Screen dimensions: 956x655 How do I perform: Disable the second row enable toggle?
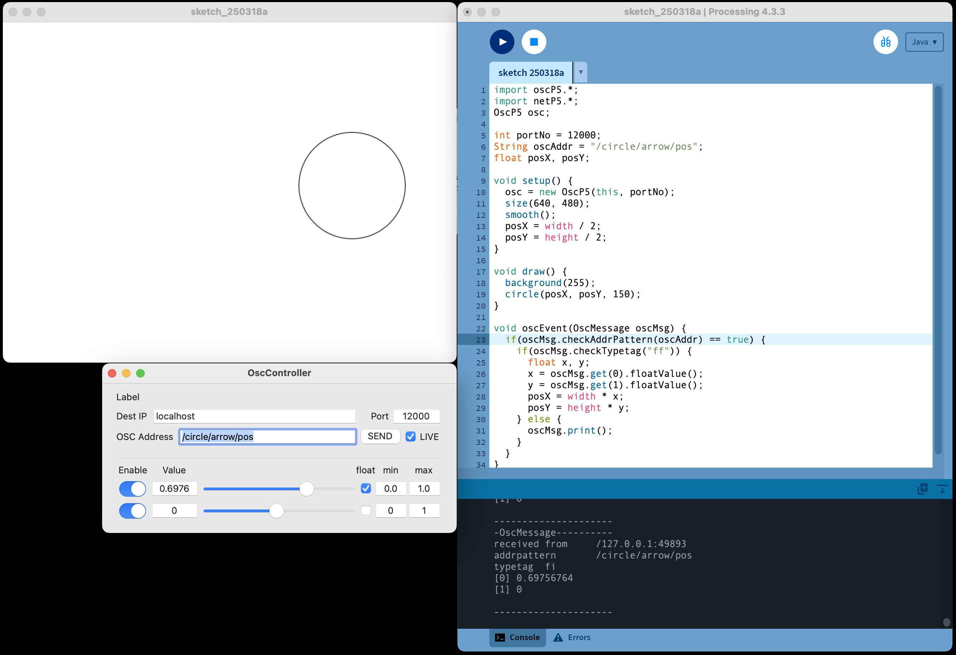pos(133,511)
